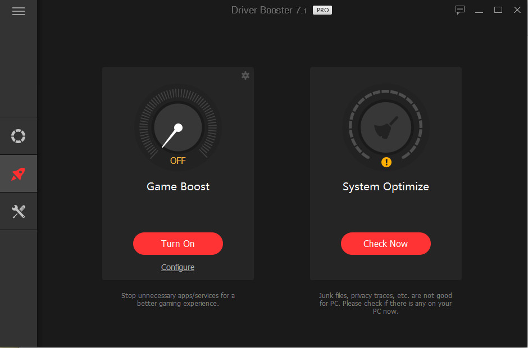Click the 'Stop unnecessary apps/services' description
This screenshot has height=348, width=528.
click(x=178, y=300)
